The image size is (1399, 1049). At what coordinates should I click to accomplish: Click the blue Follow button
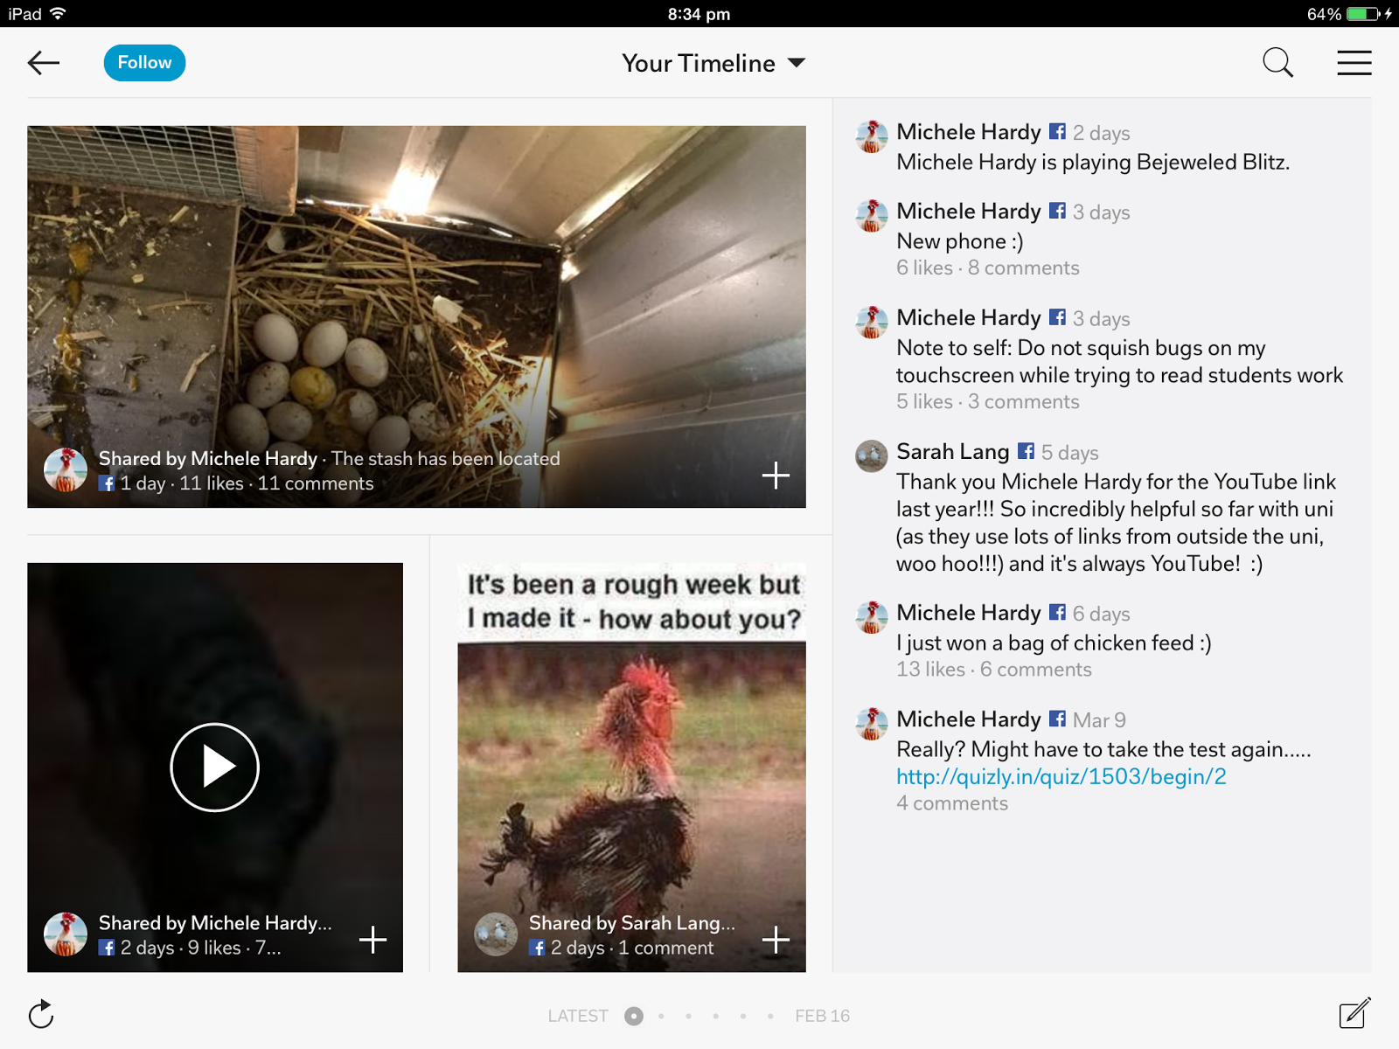tap(144, 63)
